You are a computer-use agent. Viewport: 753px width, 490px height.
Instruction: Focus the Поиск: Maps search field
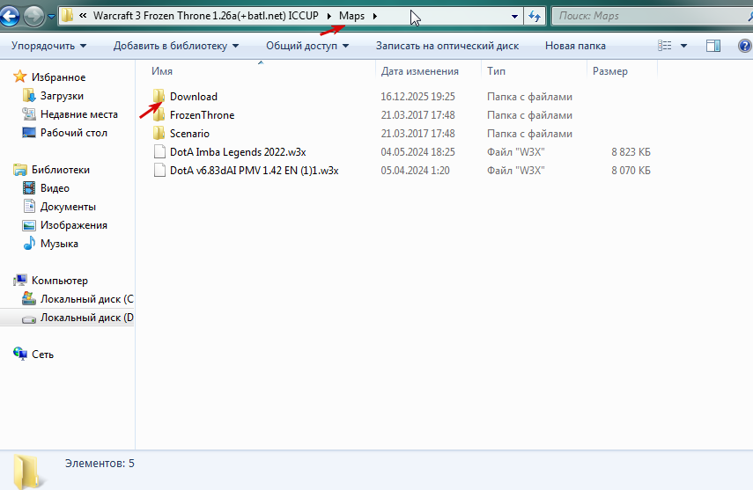tap(652, 16)
